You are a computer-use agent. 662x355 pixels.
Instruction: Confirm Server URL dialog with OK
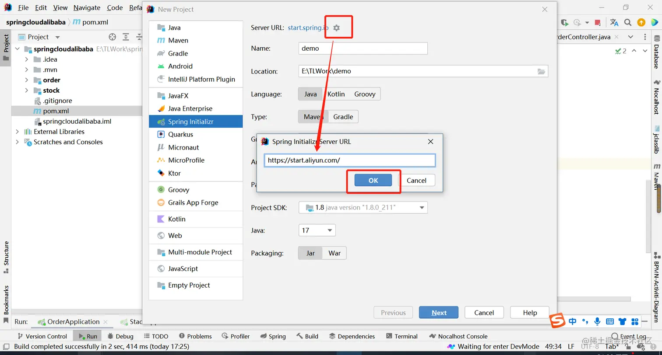pyautogui.click(x=373, y=180)
